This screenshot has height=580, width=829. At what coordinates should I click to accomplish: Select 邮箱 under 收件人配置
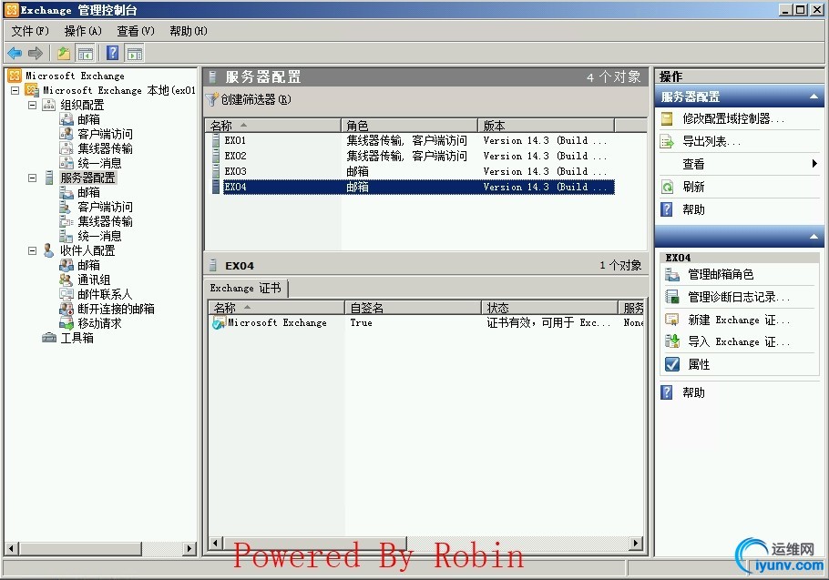click(x=88, y=265)
